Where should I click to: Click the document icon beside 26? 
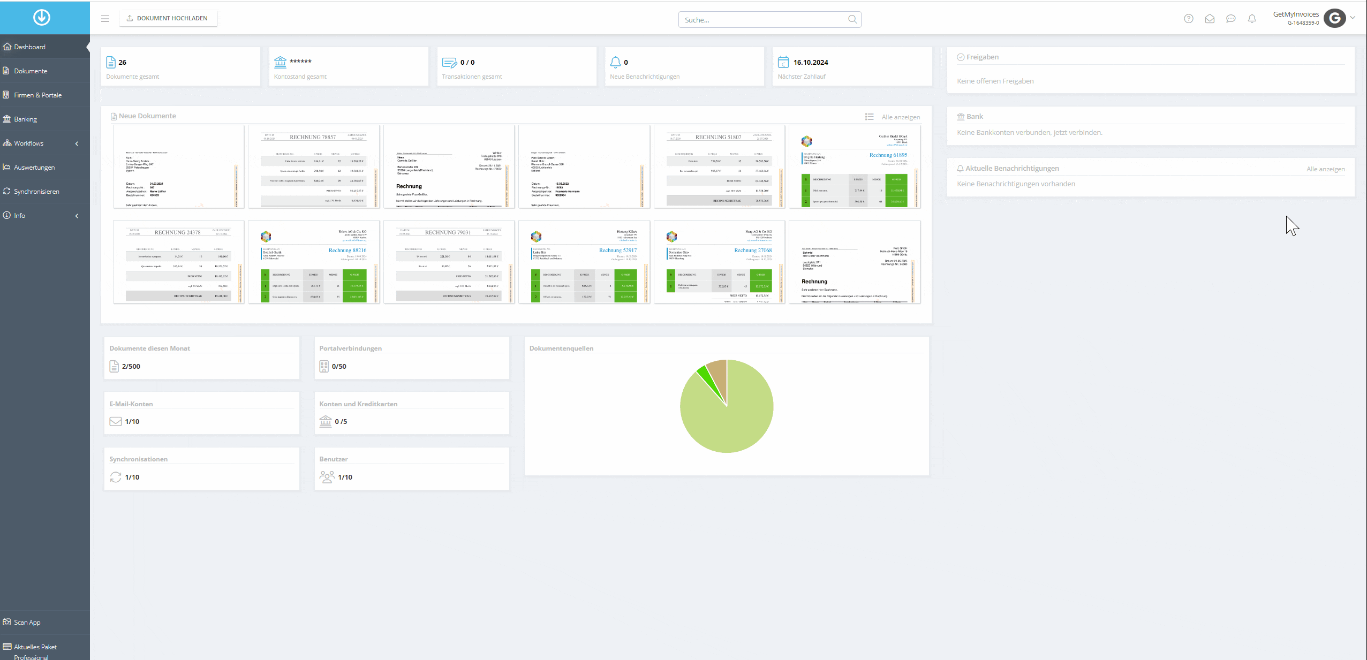pyautogui.click(x=111, y=62)
